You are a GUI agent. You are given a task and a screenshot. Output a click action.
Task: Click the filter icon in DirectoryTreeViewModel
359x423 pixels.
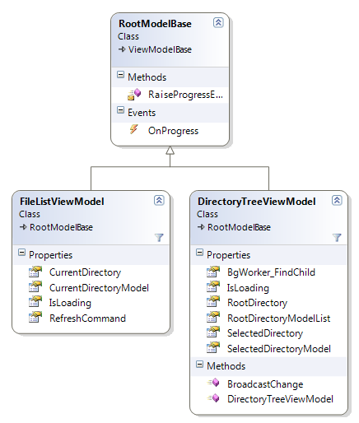pyautogui.click(x=337, y=237)
